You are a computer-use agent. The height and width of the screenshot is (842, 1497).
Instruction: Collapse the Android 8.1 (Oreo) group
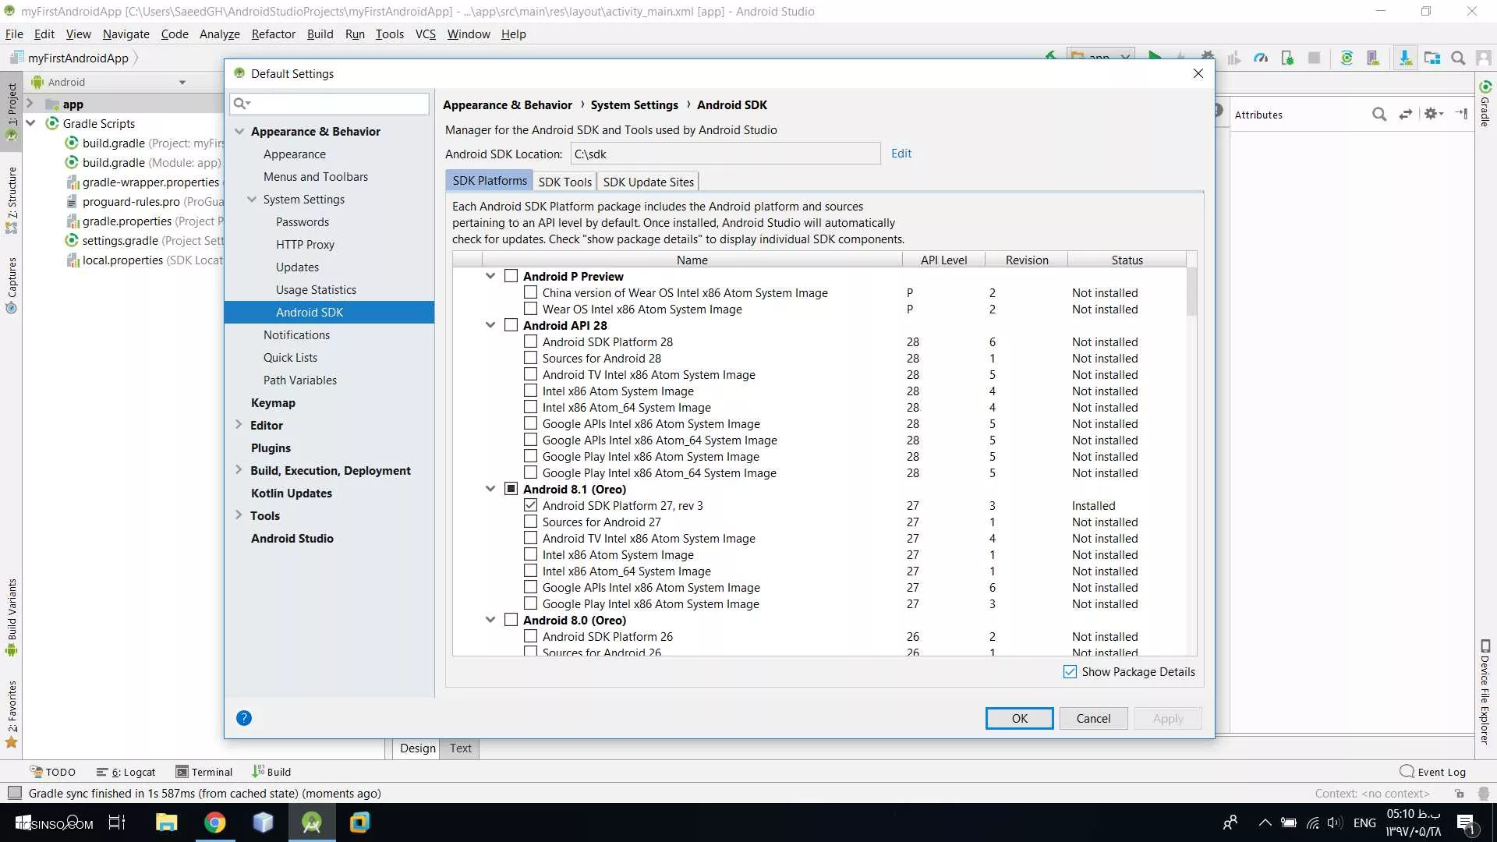pyautogui.click(x=490, y=489)
